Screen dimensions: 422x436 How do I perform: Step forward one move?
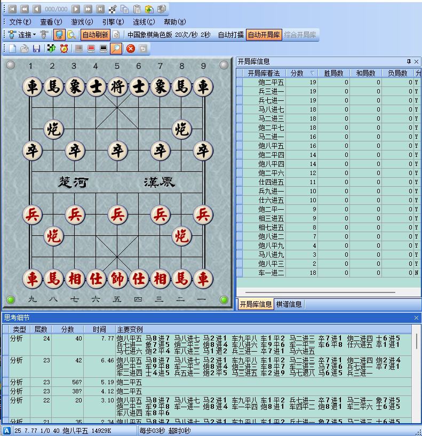pos(76,9)
